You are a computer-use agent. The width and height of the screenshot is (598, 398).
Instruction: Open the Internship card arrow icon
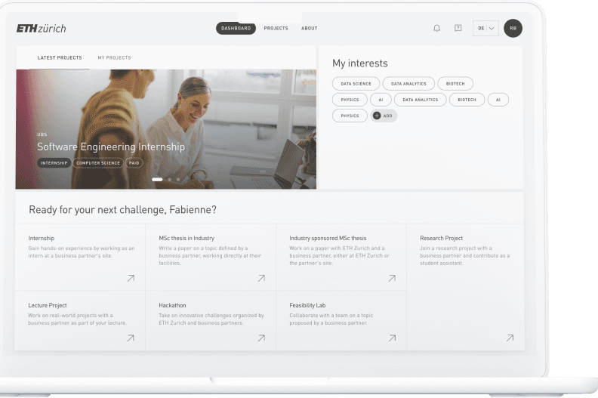[131, 279]
